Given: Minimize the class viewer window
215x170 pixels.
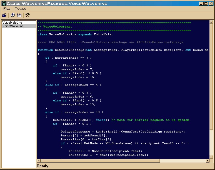Looking at the screenshot, I should (201, 3).
